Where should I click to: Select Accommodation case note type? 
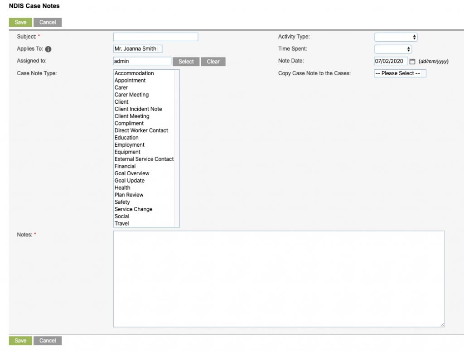coord(144,73)
